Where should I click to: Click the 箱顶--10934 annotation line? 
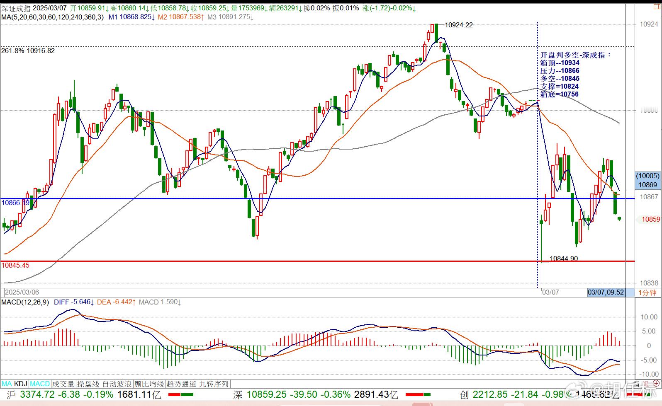tap(560, 63)
